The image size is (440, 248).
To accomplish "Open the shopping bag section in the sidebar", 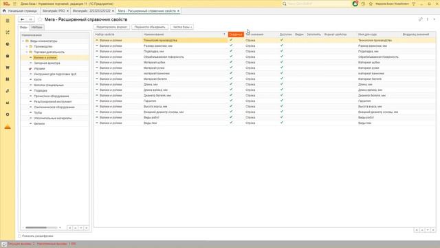I will pyautogui.click(x=8, y=56).
